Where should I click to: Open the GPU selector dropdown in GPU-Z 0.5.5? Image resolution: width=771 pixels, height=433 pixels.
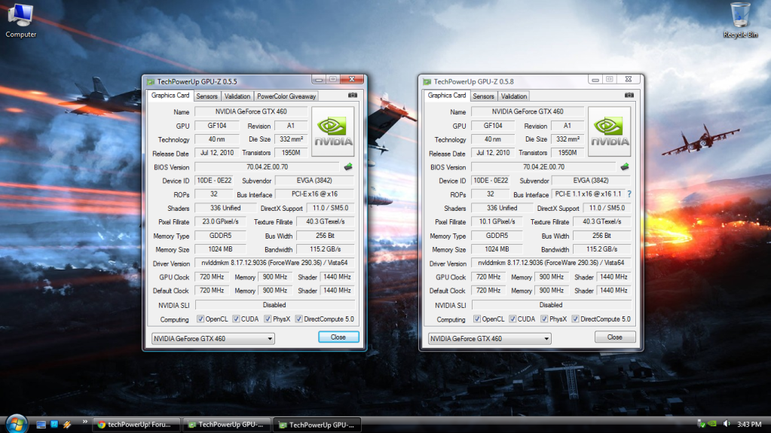point(213,339)
